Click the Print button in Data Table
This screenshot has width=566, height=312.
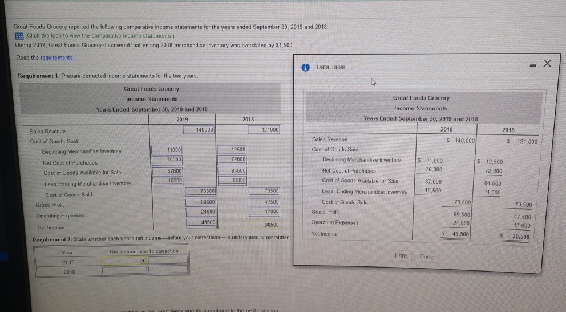pyautogui.click(x=401, y=256)
